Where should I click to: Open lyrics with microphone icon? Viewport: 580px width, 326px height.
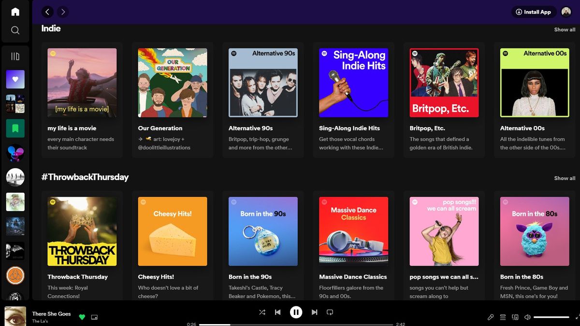pos(491,317)
